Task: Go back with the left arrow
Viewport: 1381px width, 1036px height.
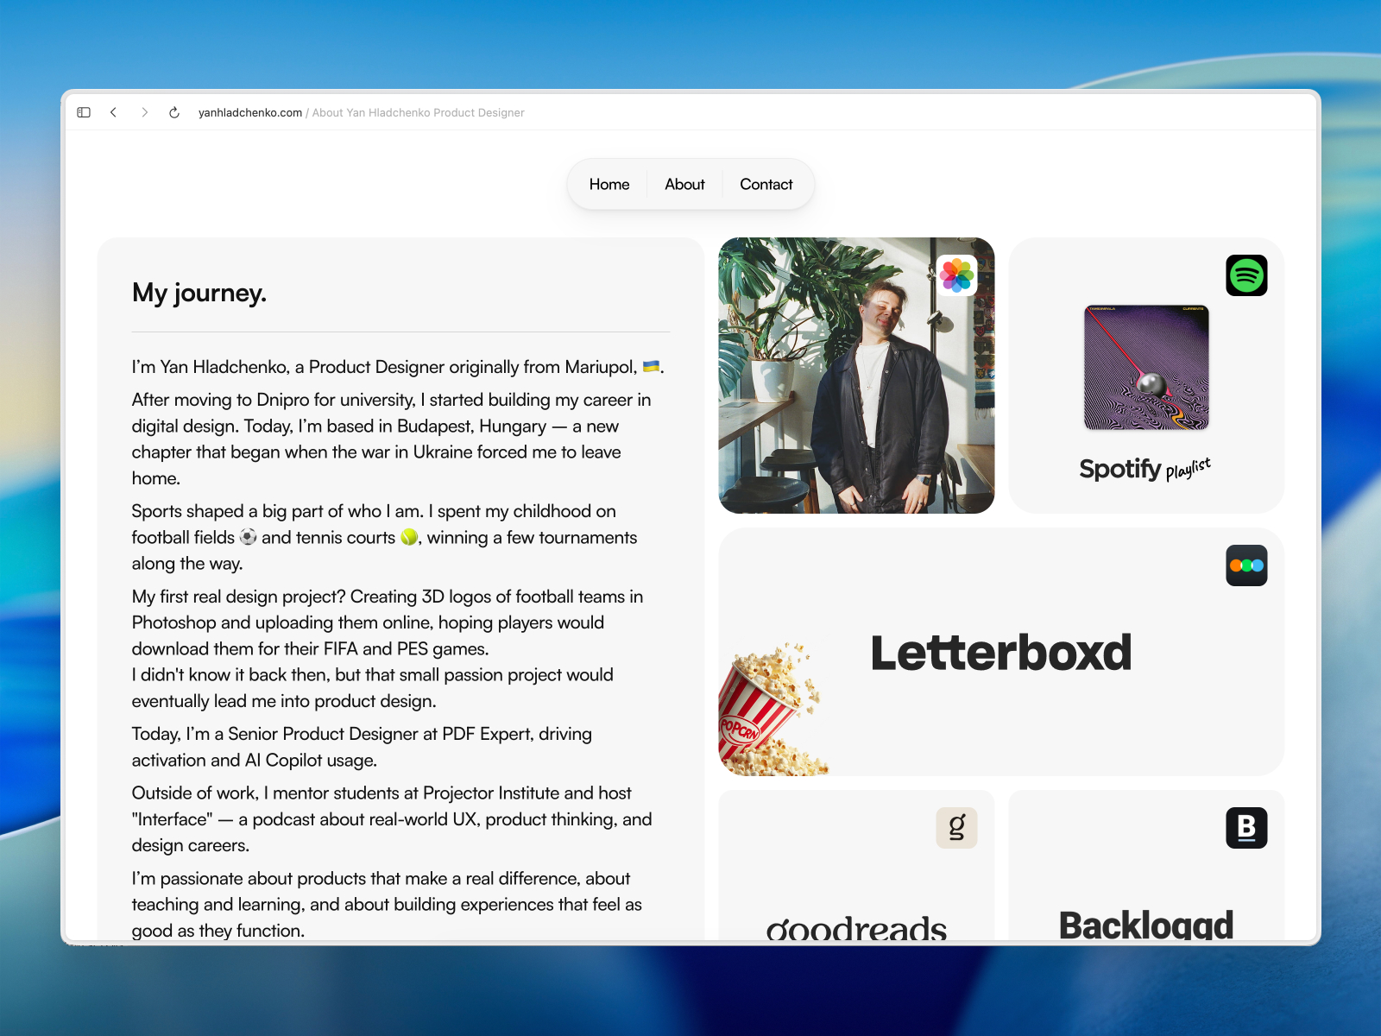Action: click(x=113, y=112)
